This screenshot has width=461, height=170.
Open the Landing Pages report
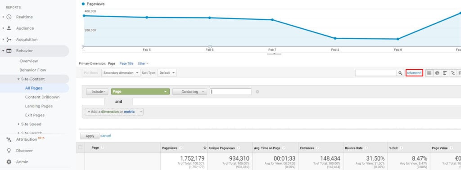39,106
